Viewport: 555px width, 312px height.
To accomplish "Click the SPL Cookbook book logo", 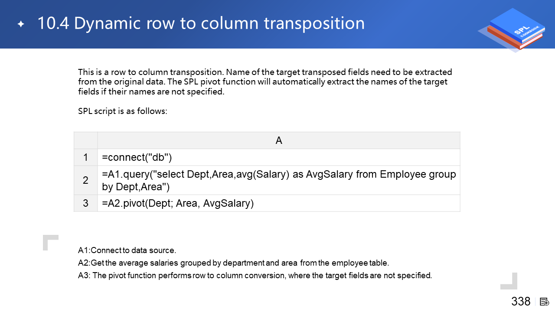I will click(x=514, y=30).
